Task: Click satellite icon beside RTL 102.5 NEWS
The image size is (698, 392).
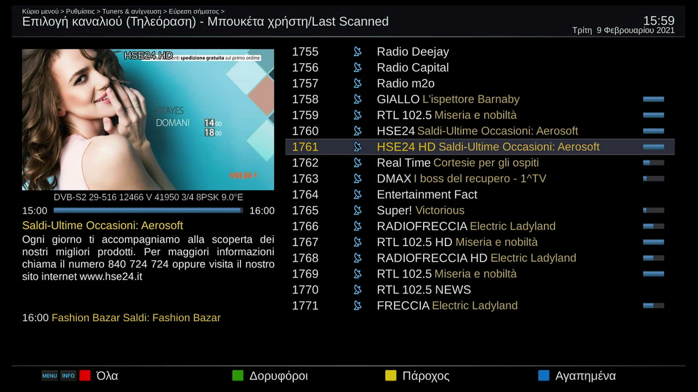Action: click(x=358, y=289)
